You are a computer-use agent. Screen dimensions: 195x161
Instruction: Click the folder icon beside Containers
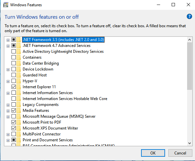[x=18, y=57]
